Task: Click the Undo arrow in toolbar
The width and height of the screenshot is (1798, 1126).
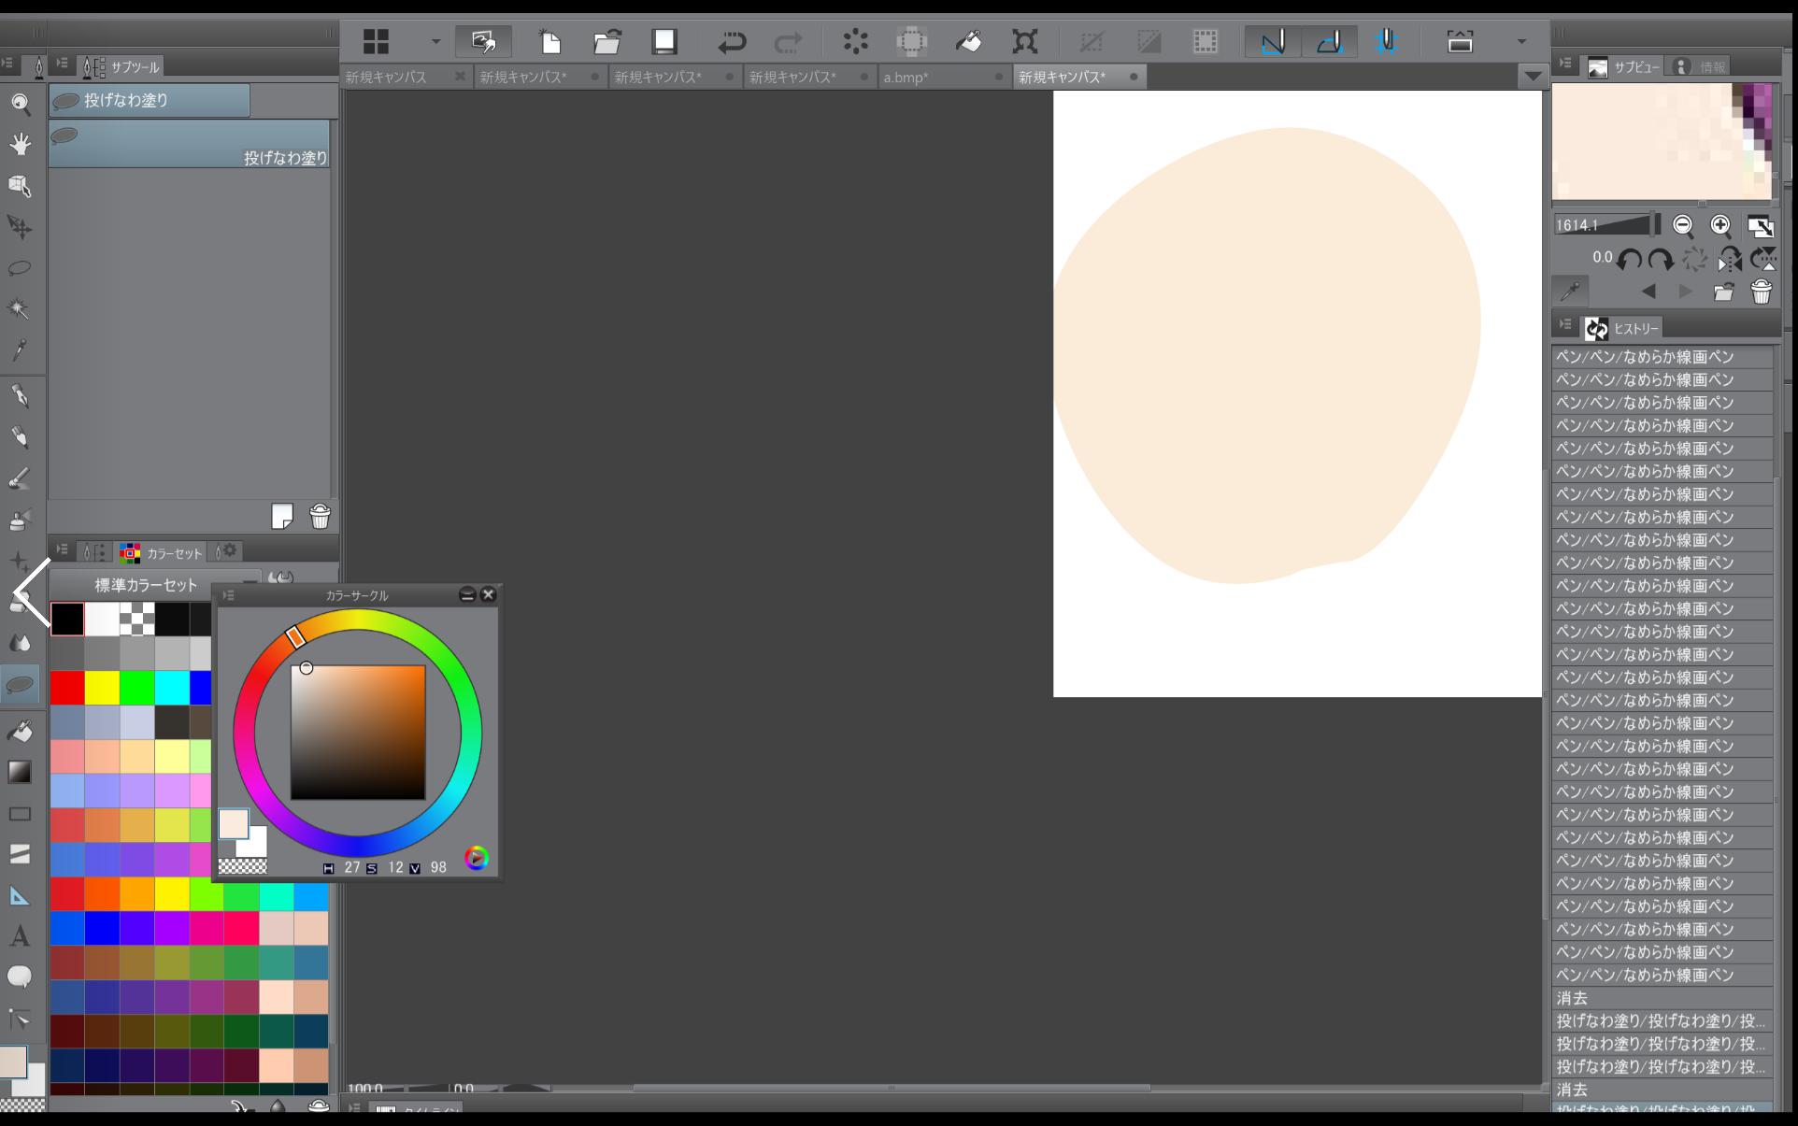Action: 731,41
